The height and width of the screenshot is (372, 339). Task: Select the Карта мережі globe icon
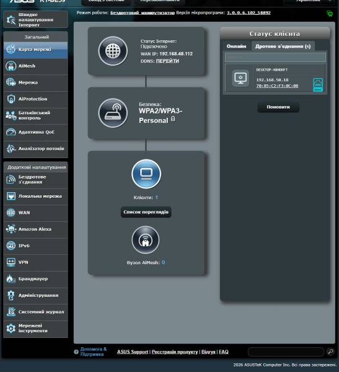click(11, 49)
